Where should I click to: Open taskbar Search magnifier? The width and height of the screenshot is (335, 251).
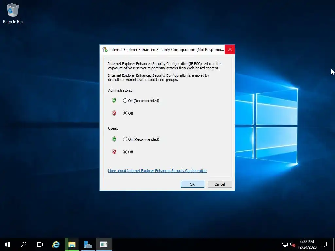point(24,244)
